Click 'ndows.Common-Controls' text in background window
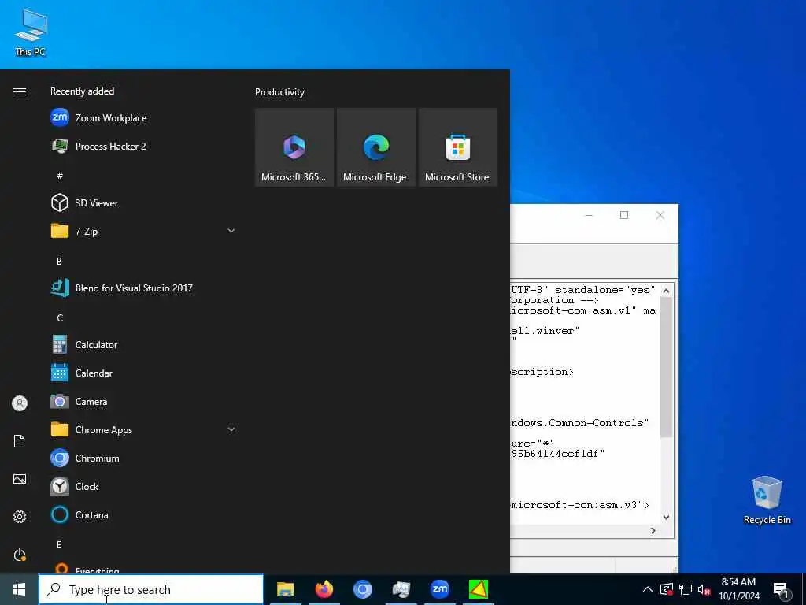Screen dimensions: 806x605 tap(579, 423)
